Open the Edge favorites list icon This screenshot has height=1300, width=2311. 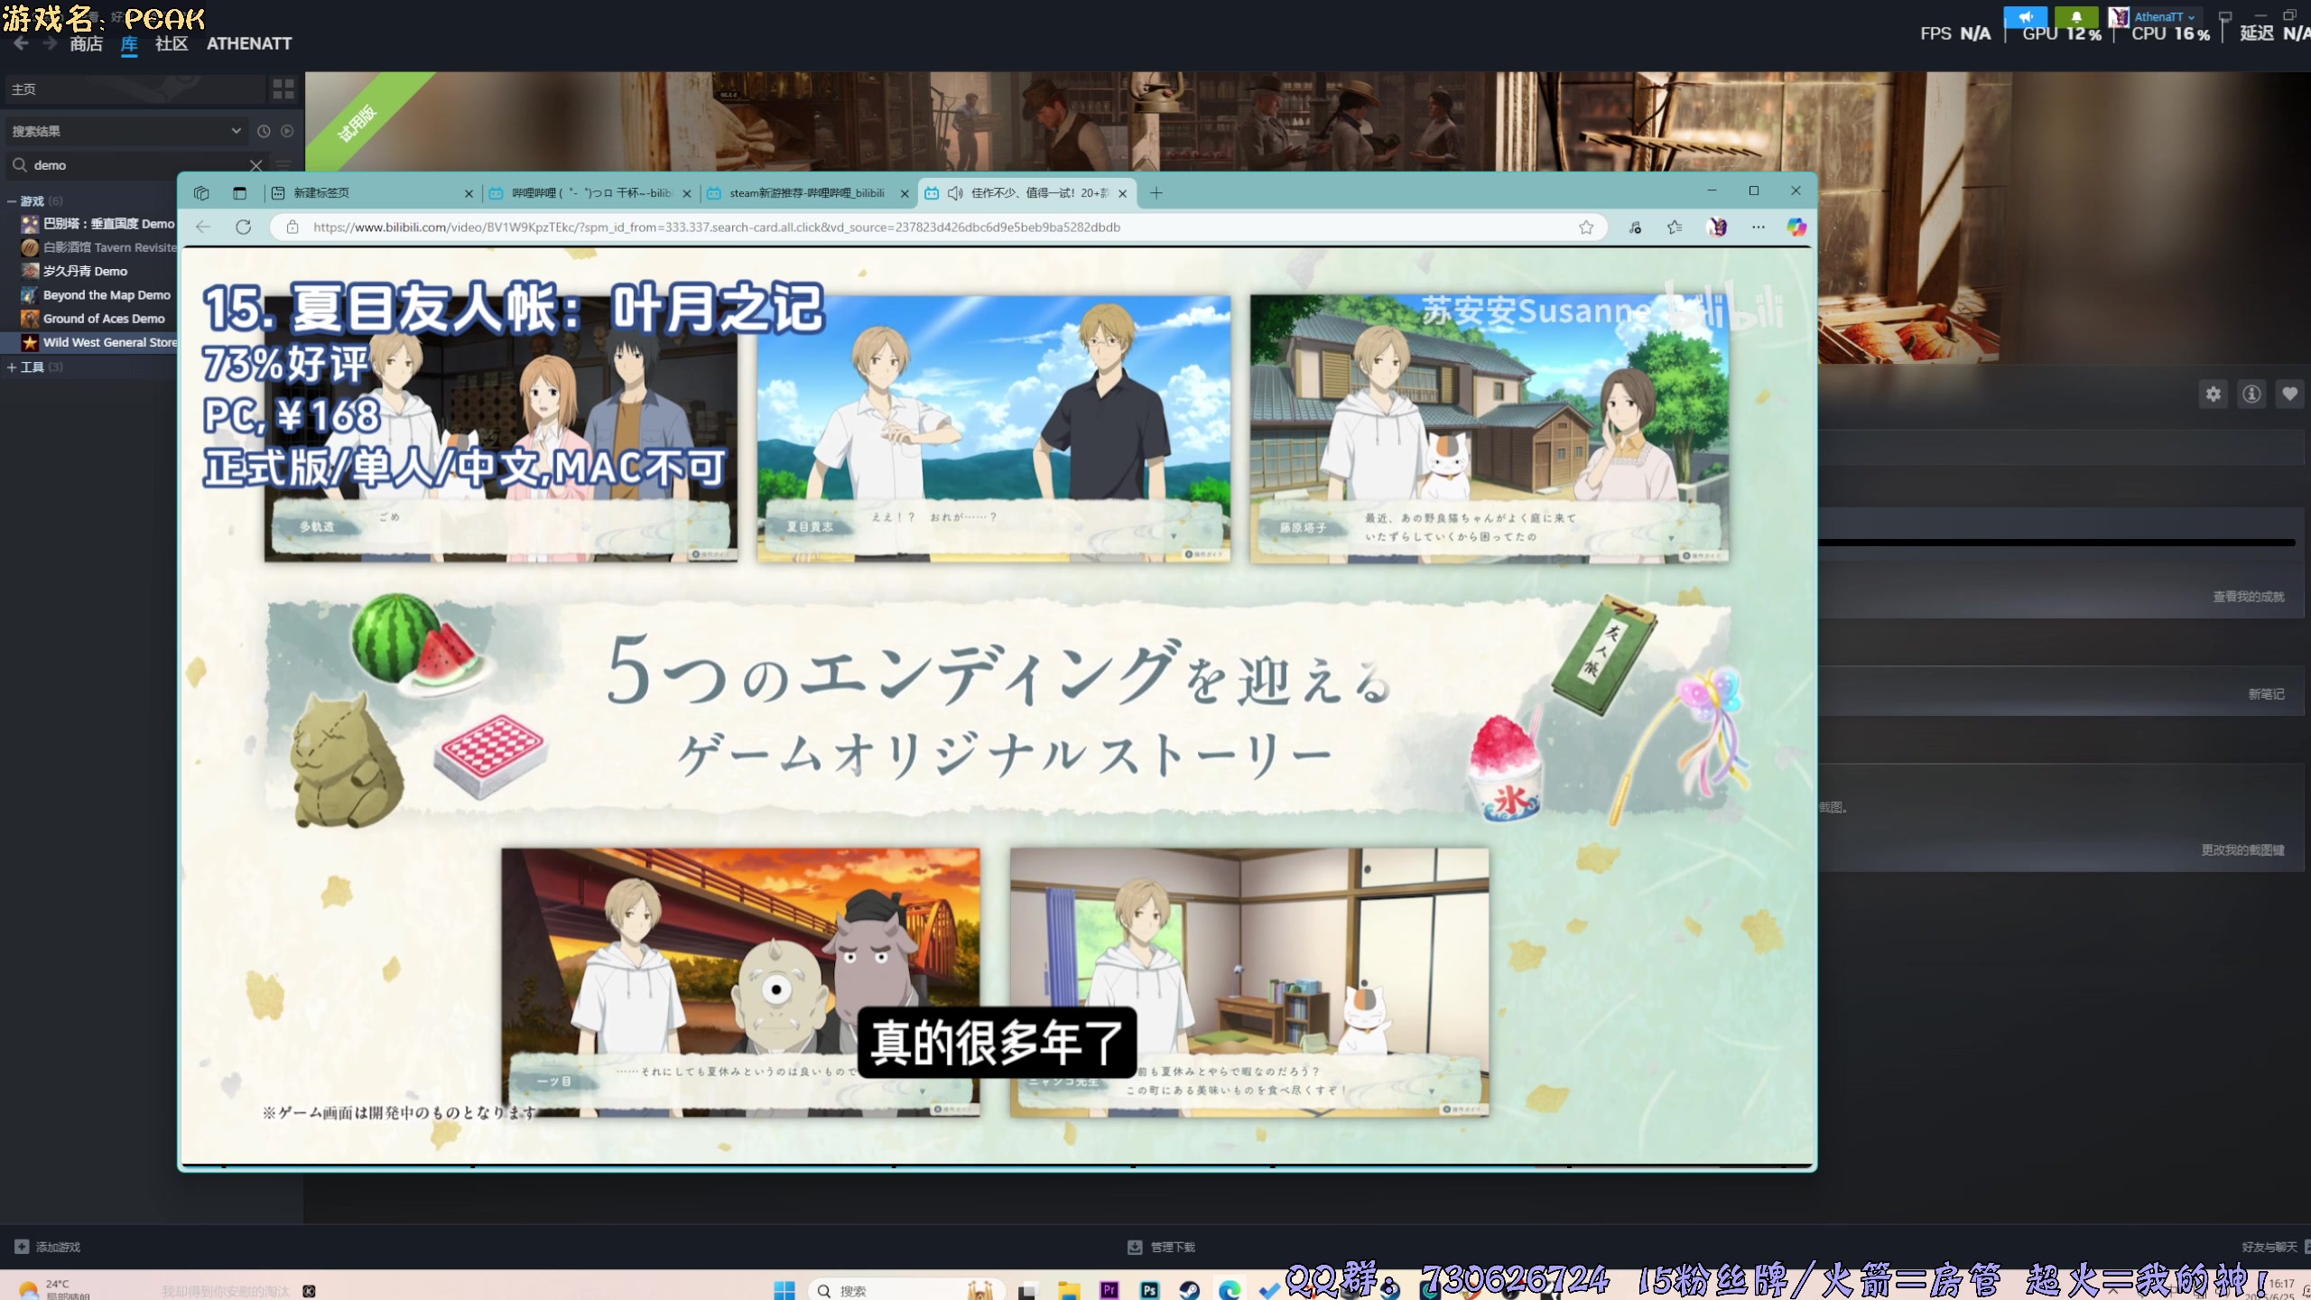[1675, 227]
